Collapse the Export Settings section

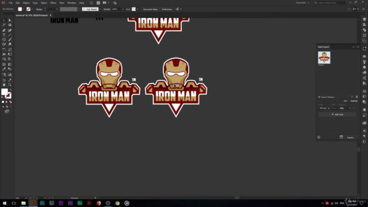tap(319, 97)
